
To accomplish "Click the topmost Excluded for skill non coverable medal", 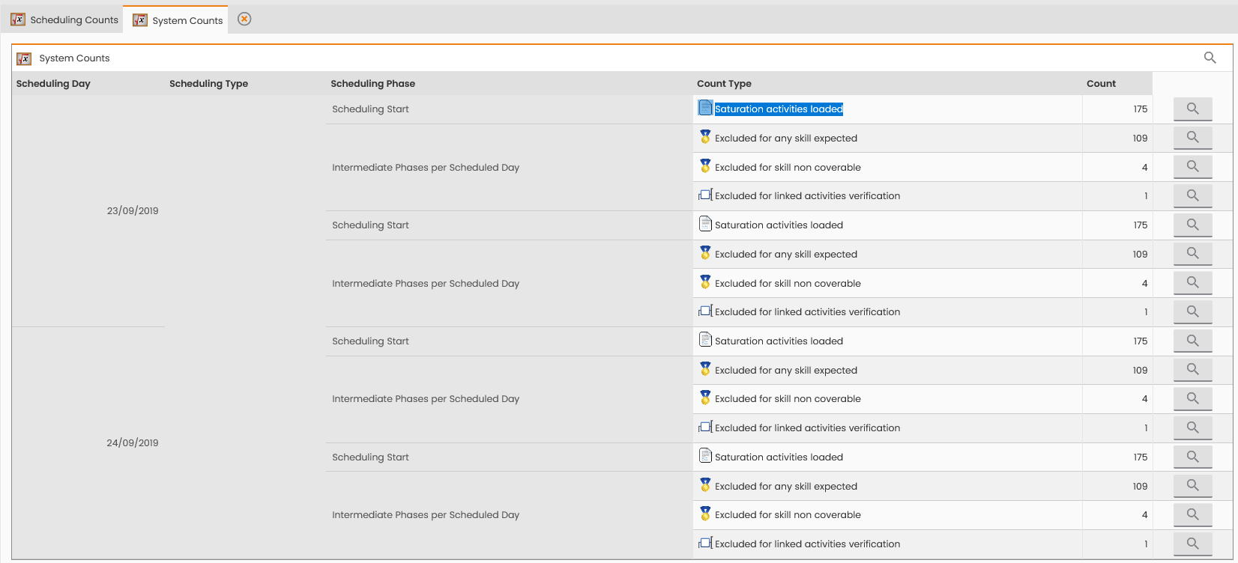I will 705,166.
